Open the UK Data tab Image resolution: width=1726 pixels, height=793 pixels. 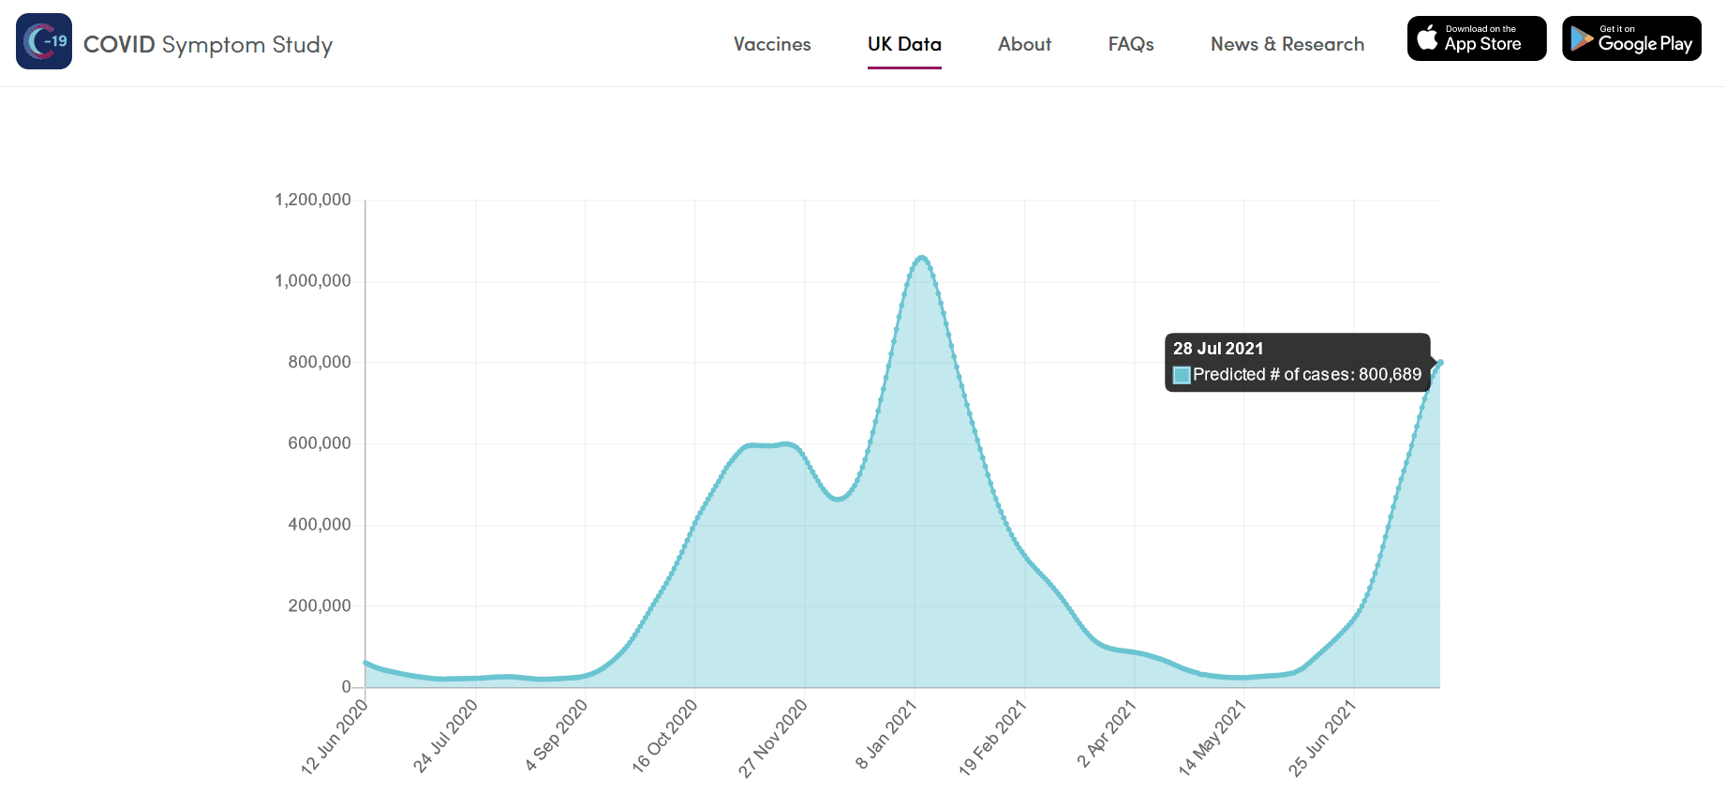[903, 44]
